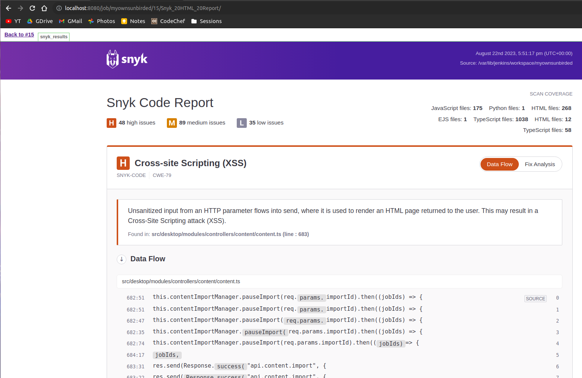Image resolution: width=582 pixels, height=378 pixels.
Task: Click the H severity icon beside Cross-site Scripting
Action: (123, 163)
